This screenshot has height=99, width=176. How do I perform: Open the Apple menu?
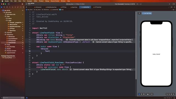click(2, 1)
